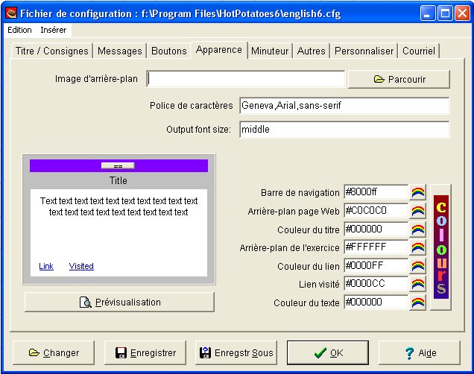
Task: Edit the Lien visité colour value
Action: (376, 284)
